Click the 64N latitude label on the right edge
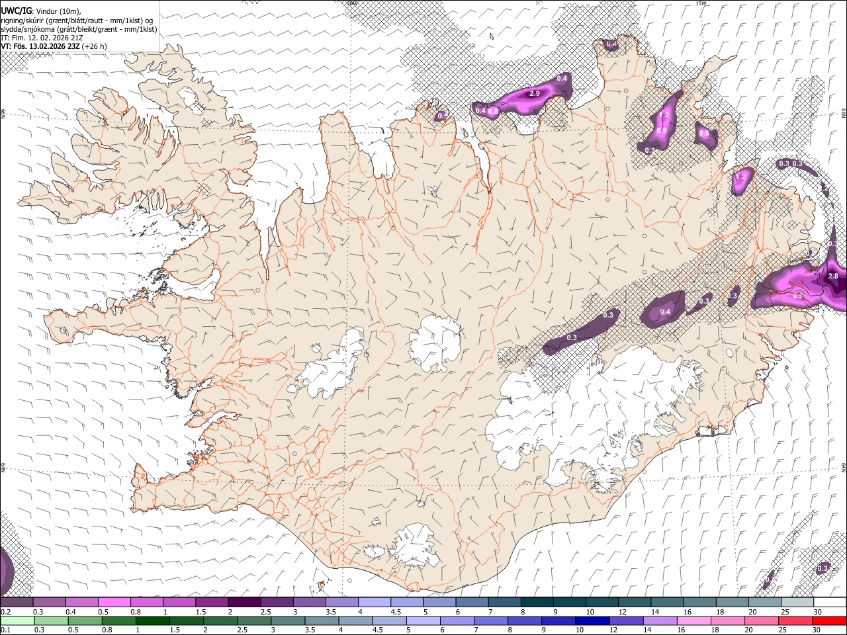The height and width of the screenshot is (635, 847). [844, 467]
